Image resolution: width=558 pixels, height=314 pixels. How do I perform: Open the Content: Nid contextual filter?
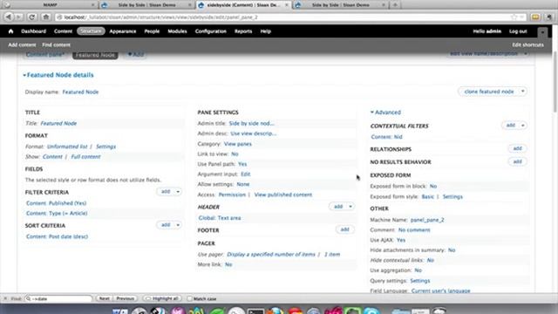click(386, 137)
